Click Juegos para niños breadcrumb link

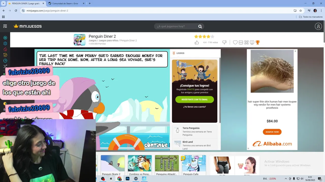tap(108, 40)
